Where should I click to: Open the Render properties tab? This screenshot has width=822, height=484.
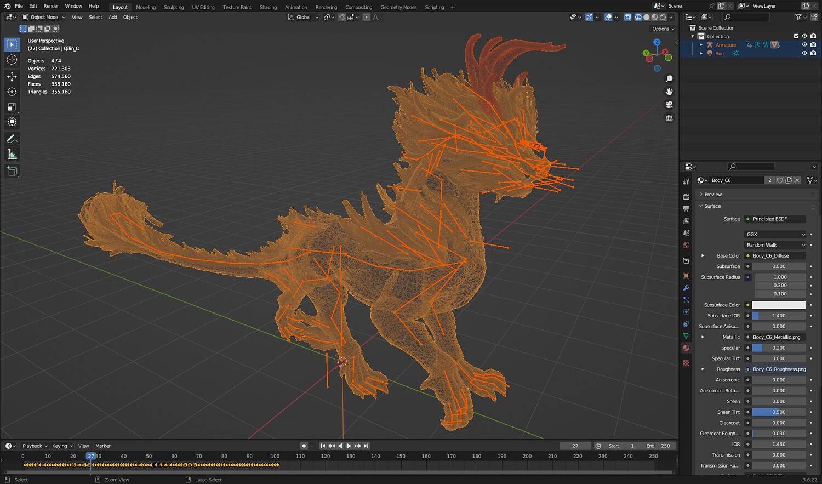pos(686,196)
